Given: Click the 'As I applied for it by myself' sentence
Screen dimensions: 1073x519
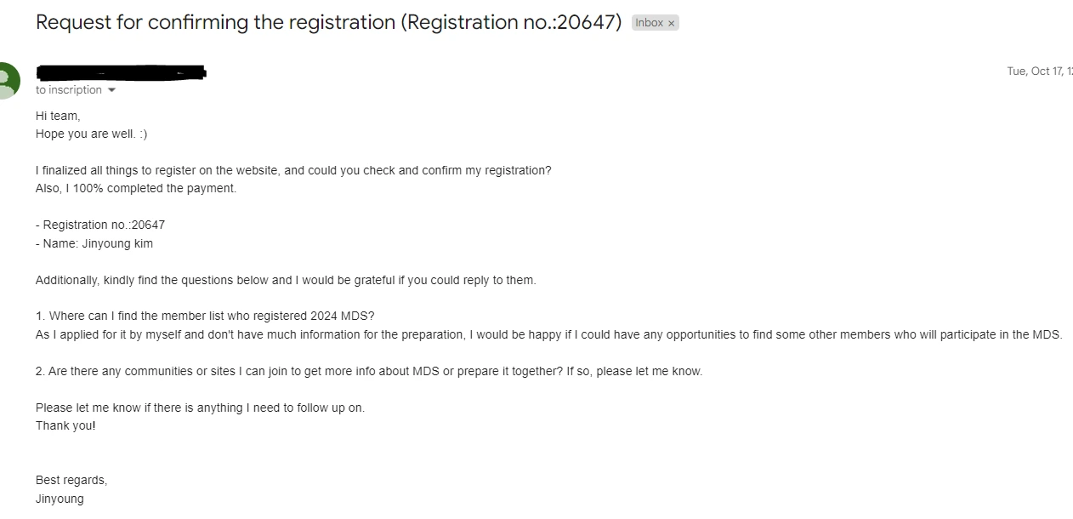Looking at the screenshot, I should [549, 334].
